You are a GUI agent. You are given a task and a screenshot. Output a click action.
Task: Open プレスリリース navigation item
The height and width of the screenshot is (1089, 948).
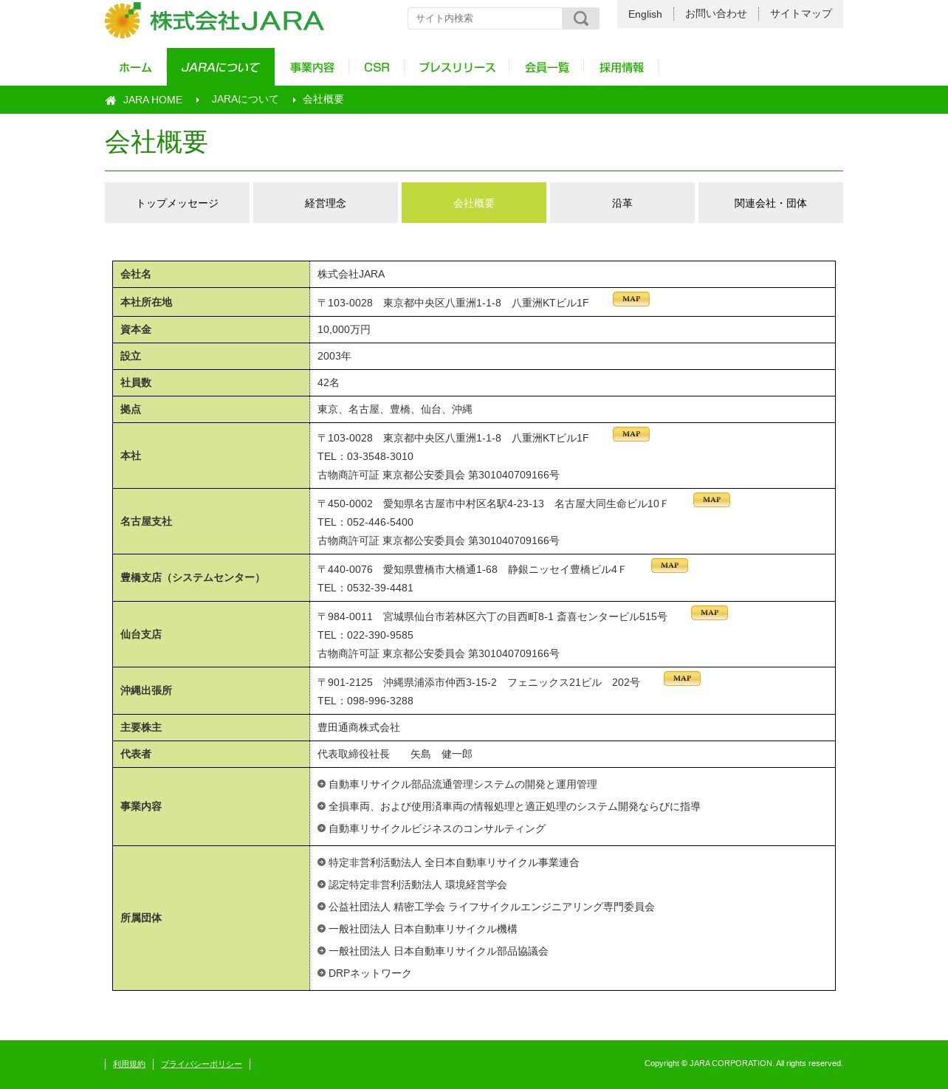click(x=457, y=67)
